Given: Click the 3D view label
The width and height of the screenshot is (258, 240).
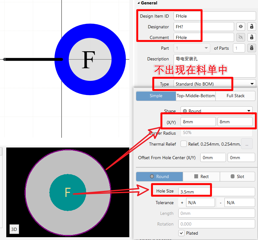Looking at the screenshot, I should 14,229.
